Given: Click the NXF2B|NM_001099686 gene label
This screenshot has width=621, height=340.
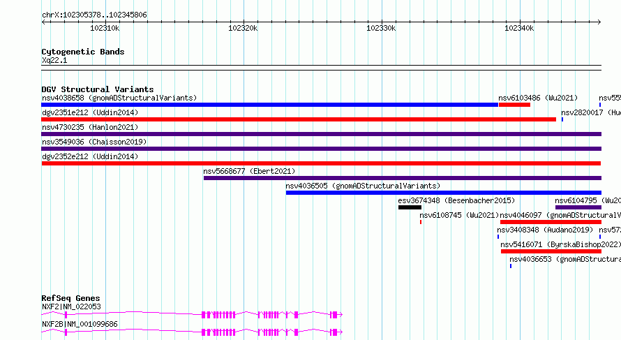Looking at the screenshot, I should click(80, 324).
